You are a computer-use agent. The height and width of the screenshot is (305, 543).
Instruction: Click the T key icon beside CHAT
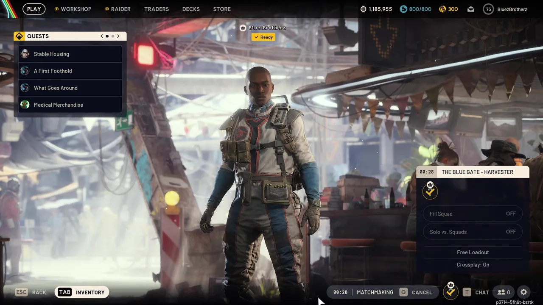(467, 292)
